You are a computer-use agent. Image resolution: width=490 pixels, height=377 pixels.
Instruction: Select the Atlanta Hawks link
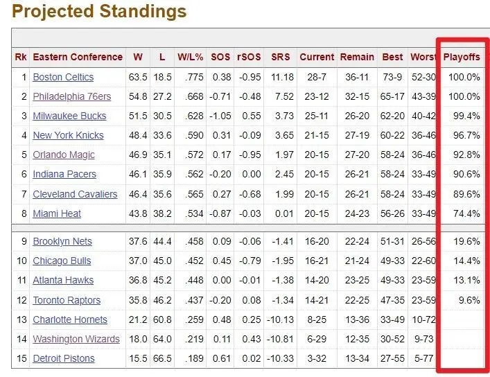63,280
